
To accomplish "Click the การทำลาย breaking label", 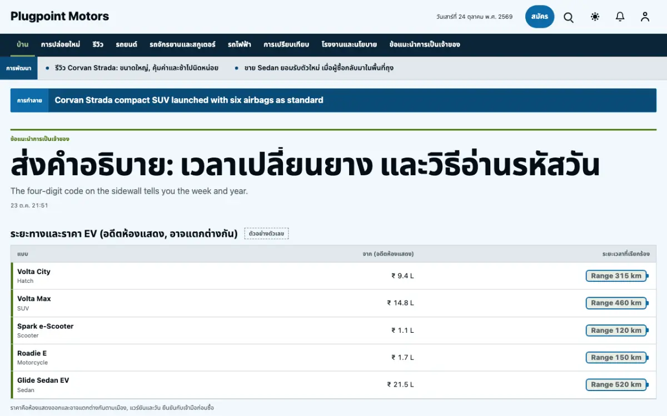I will pyautogui.click(x=29, y=100).
